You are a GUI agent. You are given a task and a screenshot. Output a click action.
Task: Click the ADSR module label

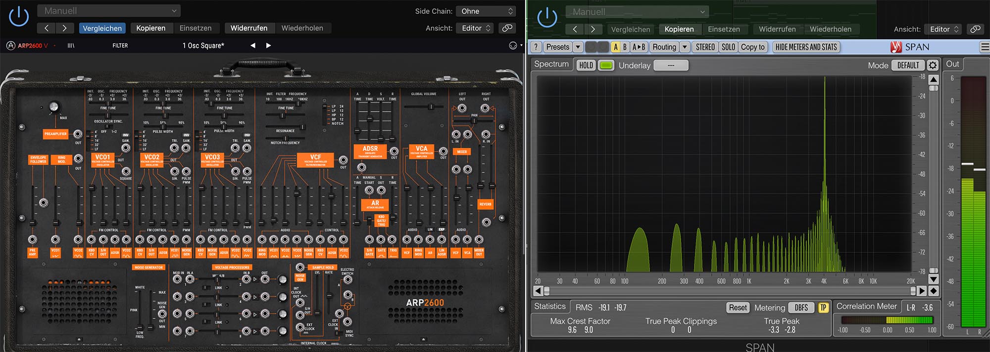click(x=370, y=151)
